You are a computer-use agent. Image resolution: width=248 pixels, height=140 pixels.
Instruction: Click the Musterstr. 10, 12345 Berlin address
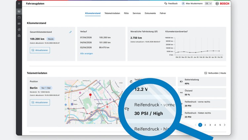(40, 92)
